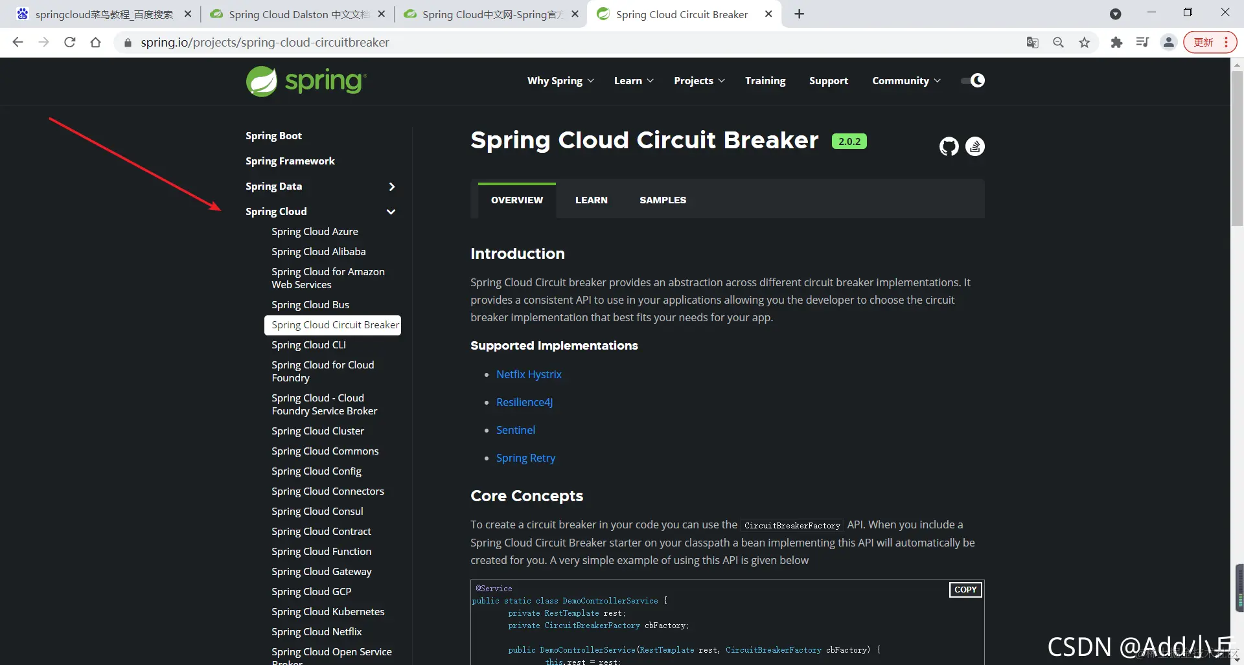
Task: Copy the code snippet
Action: (965, 590)
